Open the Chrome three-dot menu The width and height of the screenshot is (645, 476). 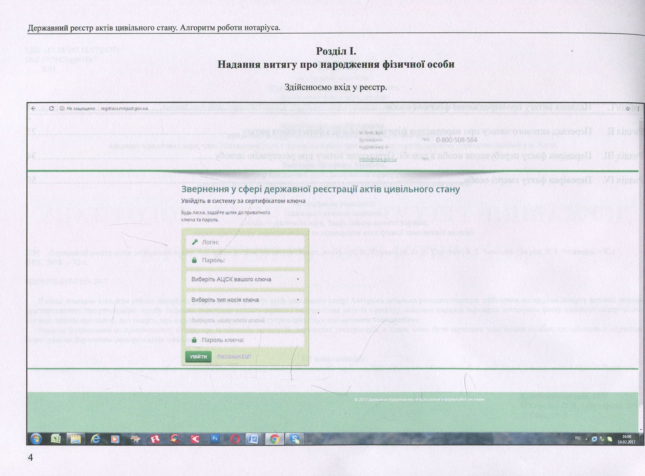point(638,109)
